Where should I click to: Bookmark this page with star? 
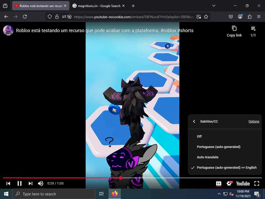(206, 17)
